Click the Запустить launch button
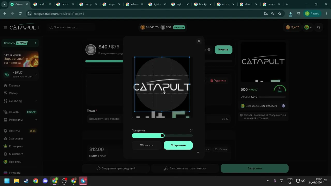The width and height of the screenshot is (331, 186). pos(255,168)
